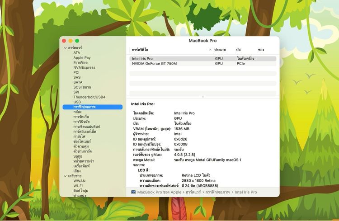Click the 0x0d26 device ID value
This screenshot has height=221, width=339.
click(x=180, y=139)
